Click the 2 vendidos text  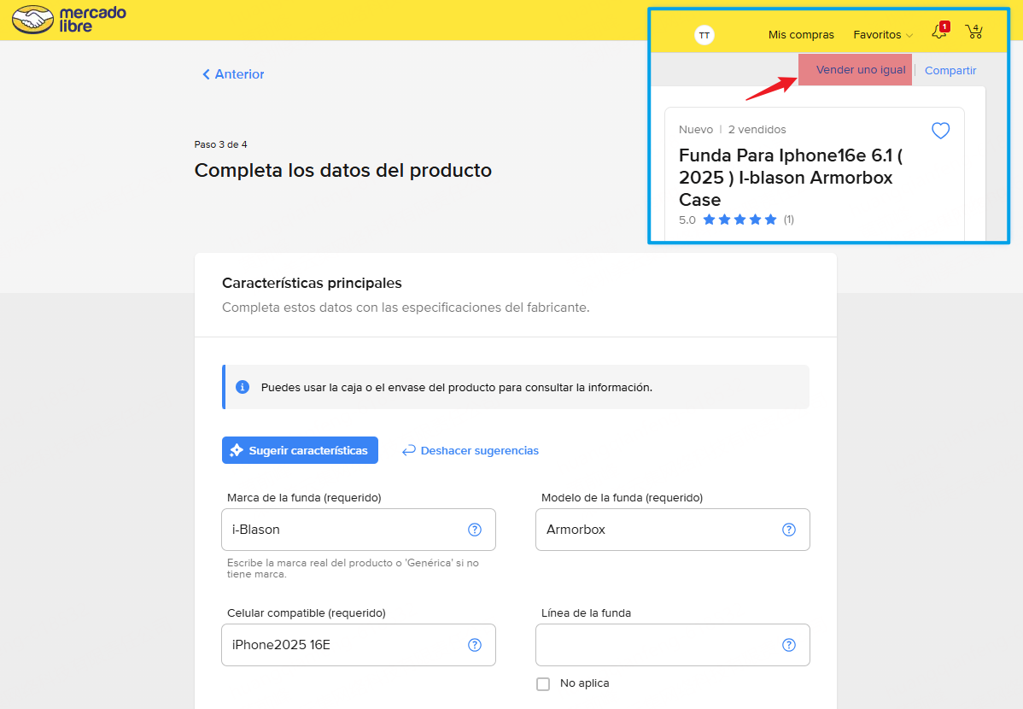click(757, 129)
